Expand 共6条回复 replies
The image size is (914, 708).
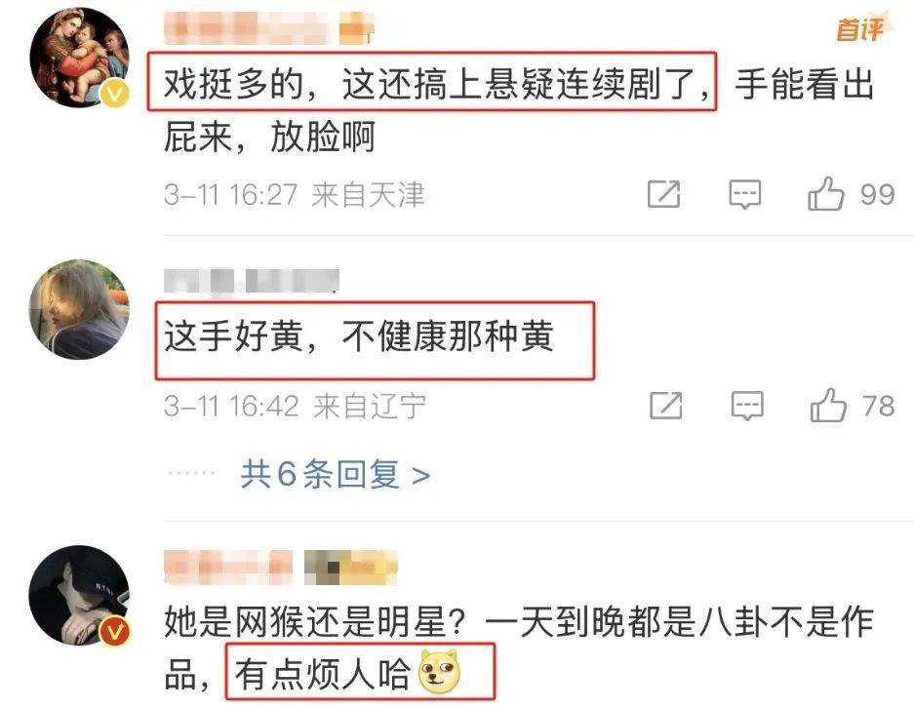tap(336, 474)
